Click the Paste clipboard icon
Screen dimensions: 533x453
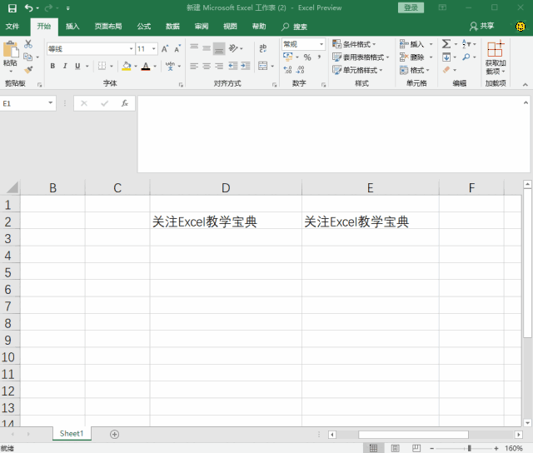11,50
